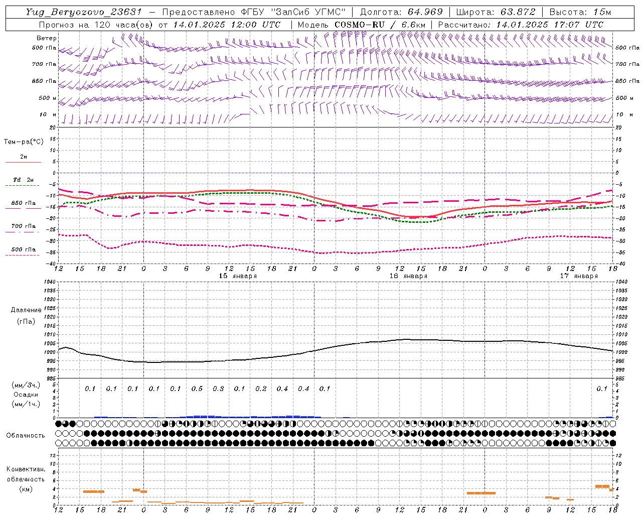Click the Давление pressure panel label
Image resolution: width=642 pixels, height=514 pixels.
point(26,310)
